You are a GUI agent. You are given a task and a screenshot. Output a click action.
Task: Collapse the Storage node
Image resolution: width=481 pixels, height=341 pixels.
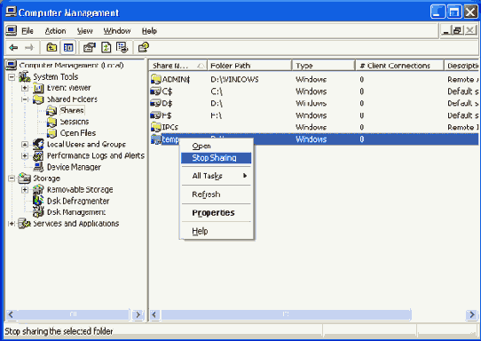pyautogui.click(x=12, y=178)
